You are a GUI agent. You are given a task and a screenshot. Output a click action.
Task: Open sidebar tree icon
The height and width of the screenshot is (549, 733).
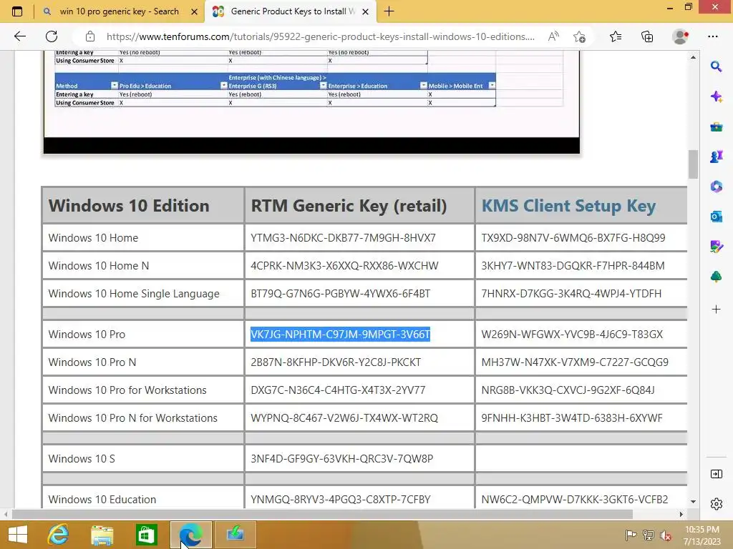pyautogui.click(x=716, y=277)
